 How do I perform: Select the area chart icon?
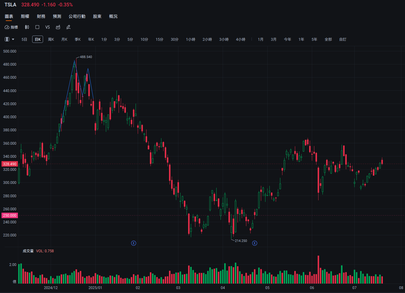[x=58, y=27]
